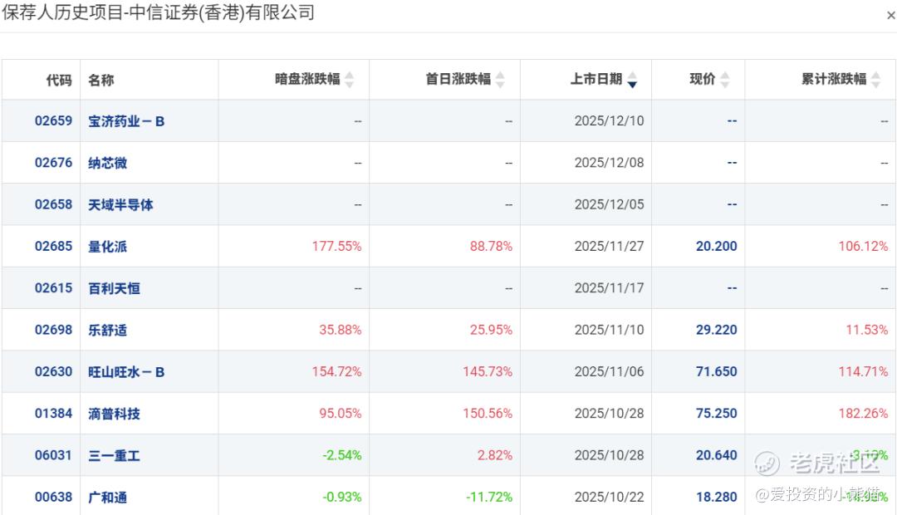This screenshot has width=897, height=515.
Task: Select current price 20.200
Action: click(716, 246)
